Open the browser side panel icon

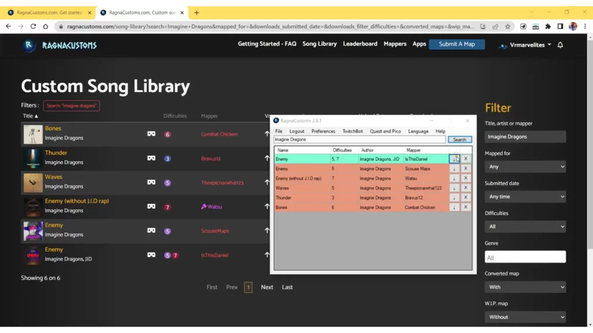coord(560,27)
